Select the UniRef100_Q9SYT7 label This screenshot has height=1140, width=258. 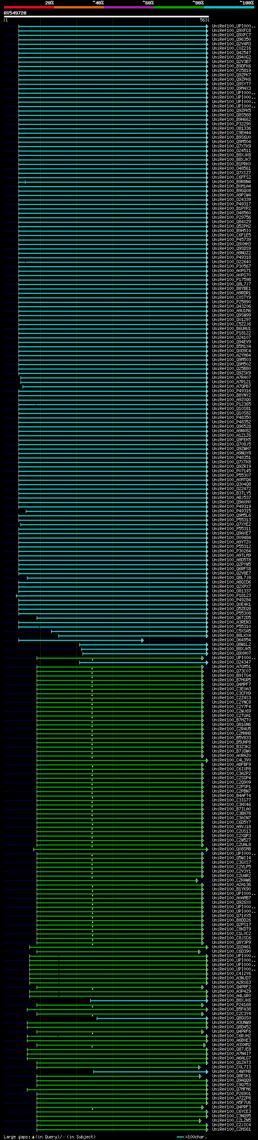231,84
